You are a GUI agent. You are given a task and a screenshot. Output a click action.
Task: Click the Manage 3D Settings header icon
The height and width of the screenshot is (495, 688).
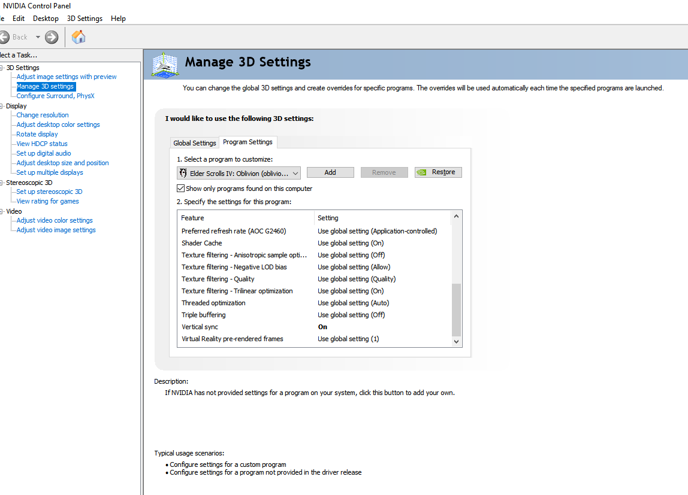pos(165,66)
